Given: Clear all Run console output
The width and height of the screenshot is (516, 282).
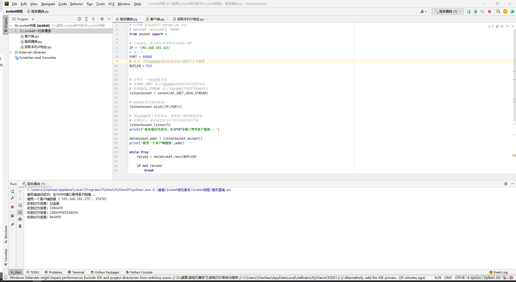Looking at the screenshot, I should point(20,226).
